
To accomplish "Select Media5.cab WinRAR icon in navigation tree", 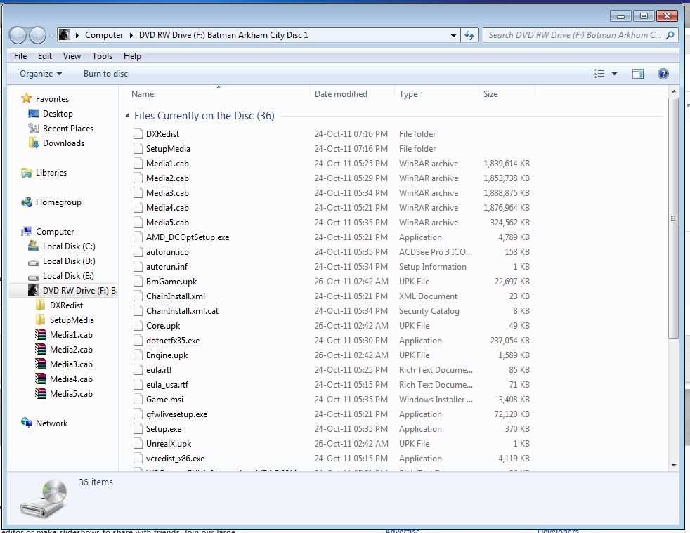I will click(41, 393).
